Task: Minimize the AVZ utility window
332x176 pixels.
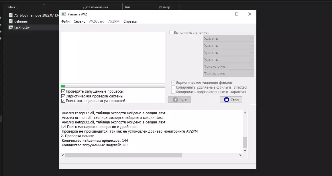Action: [x=224, y=14]
